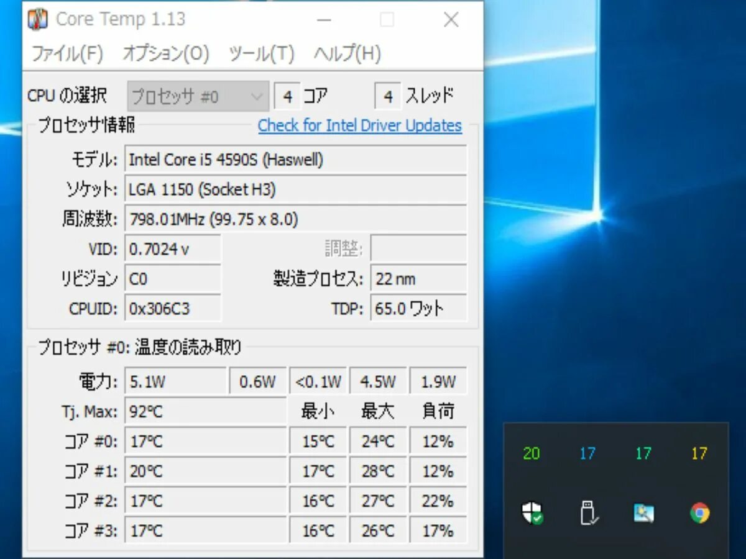Click the 最大 column header
The height and width of the screenshot is (559, 746).
378,411
